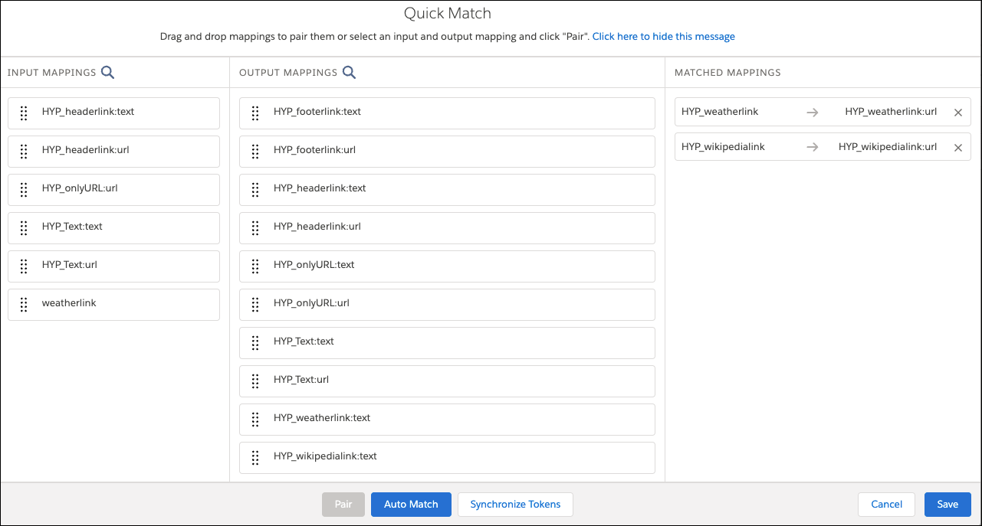982x526 pixels.
Task: Click the Cancel button
Action: coord(886,504)
